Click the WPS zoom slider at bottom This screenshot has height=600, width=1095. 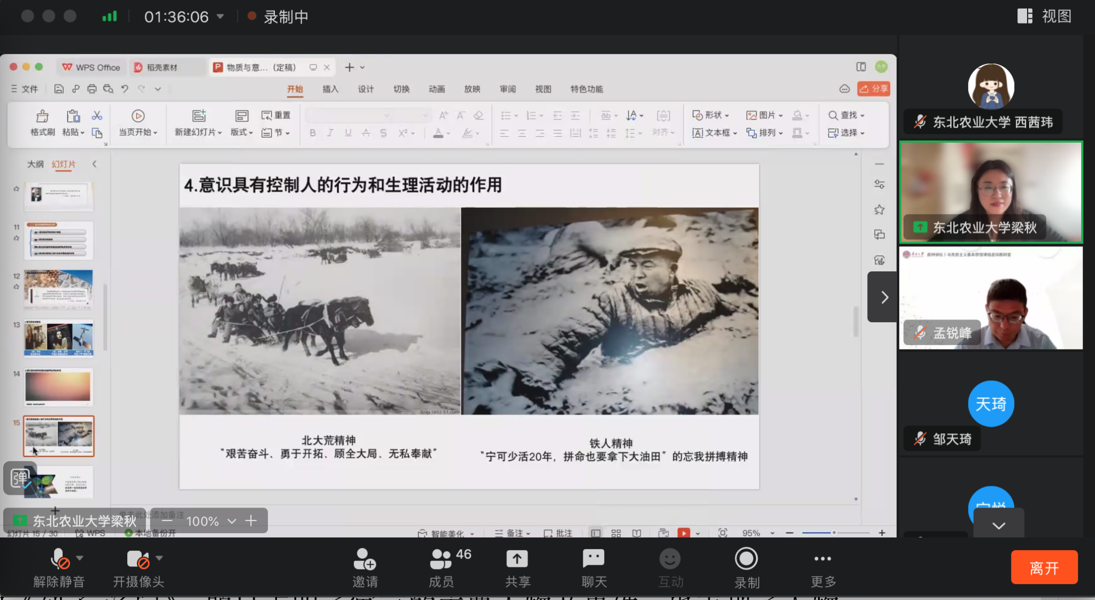[834, 533]
